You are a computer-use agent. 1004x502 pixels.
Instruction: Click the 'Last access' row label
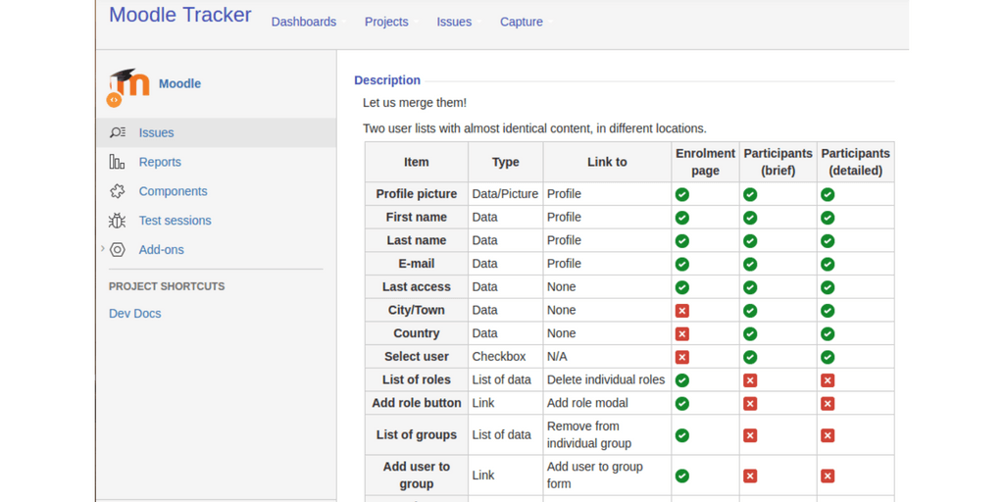tap(417, 287)
